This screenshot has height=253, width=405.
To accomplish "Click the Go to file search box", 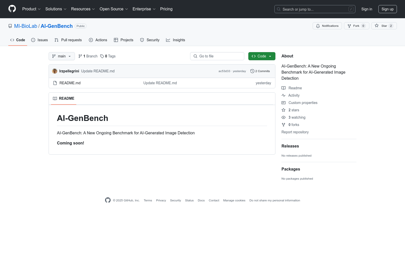I will click(x=217, y=56).
